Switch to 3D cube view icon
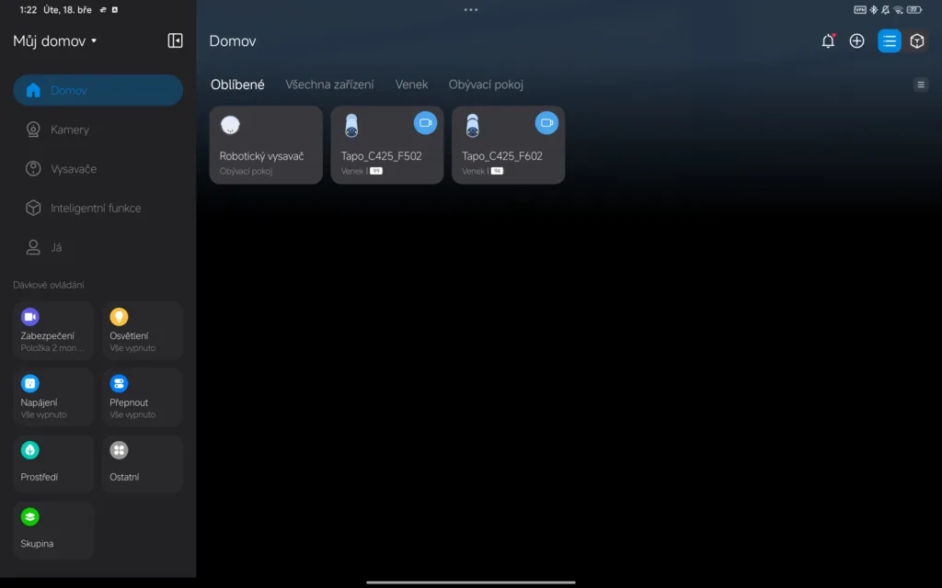Image resolution: width=942 pixels, height=588 pixels. pyautogui.click(x=916, y=41)
